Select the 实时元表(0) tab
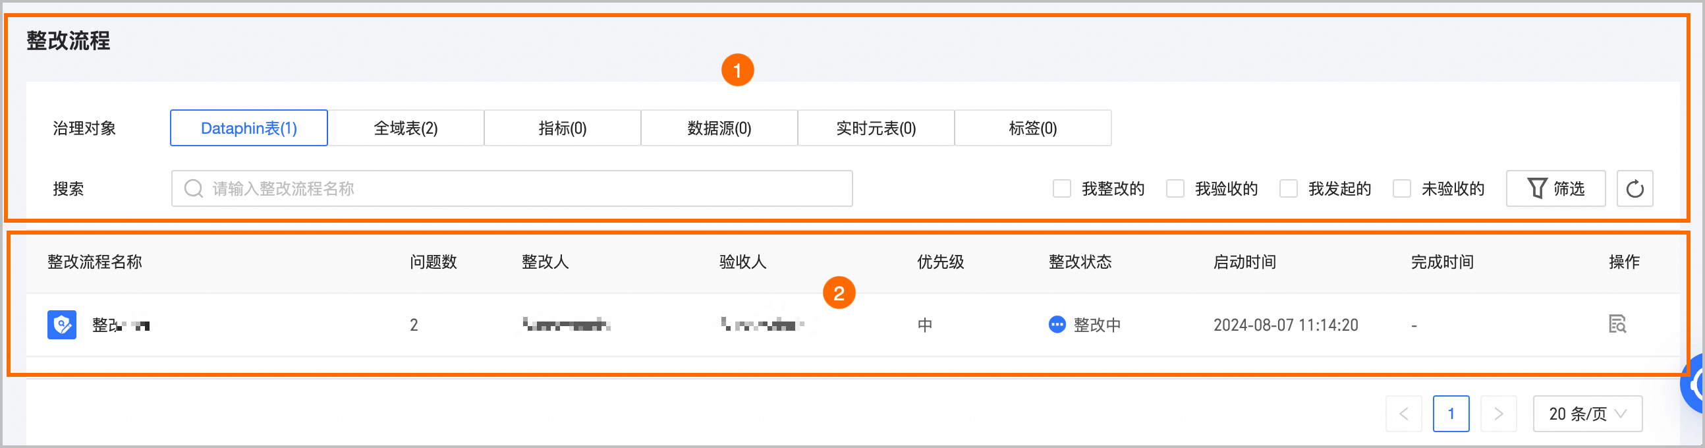This screenshot has width=1705, height=448. coord(876,128)
